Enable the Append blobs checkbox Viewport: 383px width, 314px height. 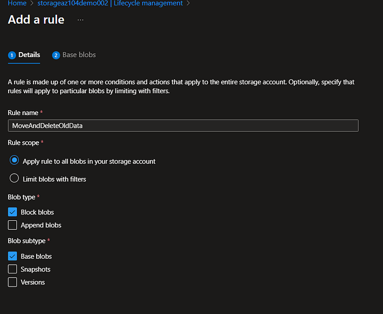(x=13, y=225)
